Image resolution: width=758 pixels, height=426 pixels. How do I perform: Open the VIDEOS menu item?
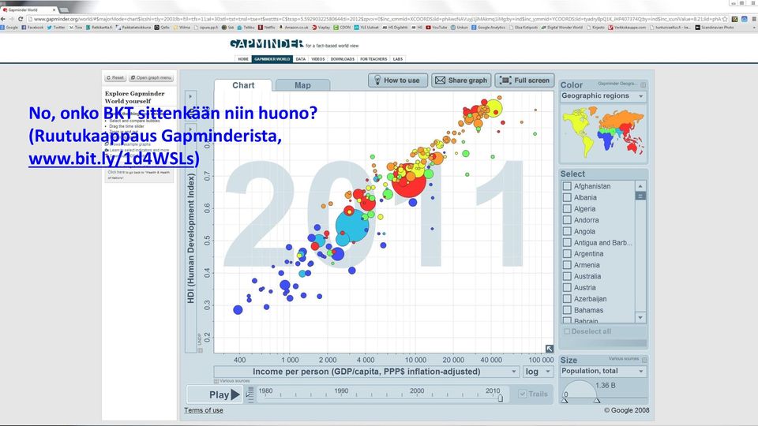[x=317, y=59]
